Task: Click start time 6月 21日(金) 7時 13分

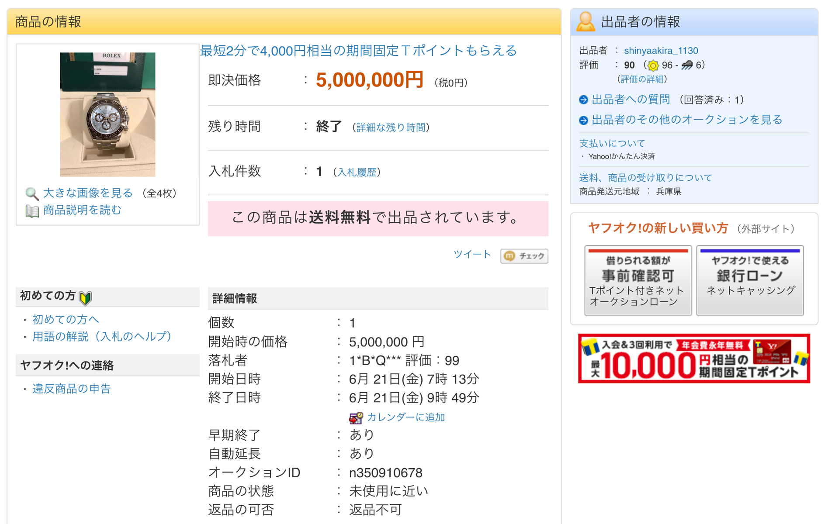Action: tap(414, 379)
